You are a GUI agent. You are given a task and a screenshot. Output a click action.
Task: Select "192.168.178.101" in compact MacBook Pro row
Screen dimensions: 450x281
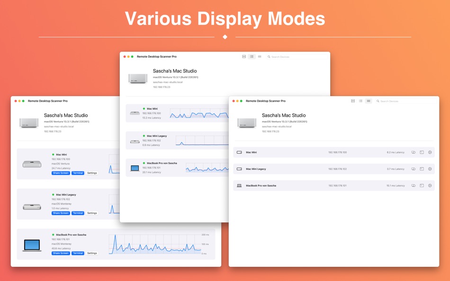tap(337, 185)
